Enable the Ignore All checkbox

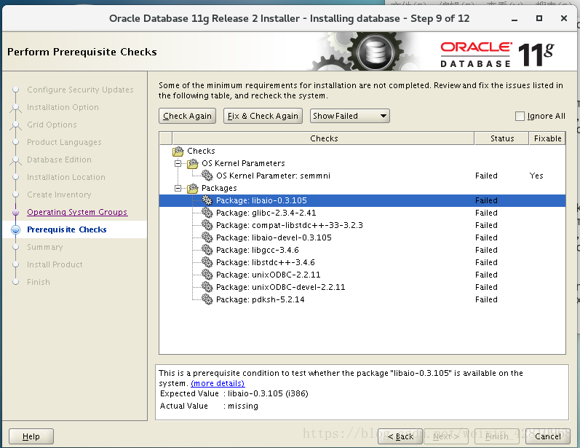click(x=520, y=117)
